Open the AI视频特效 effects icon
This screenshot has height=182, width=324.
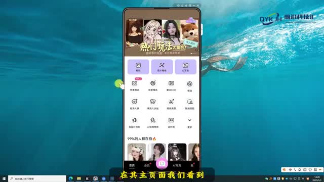coord(153,120)
